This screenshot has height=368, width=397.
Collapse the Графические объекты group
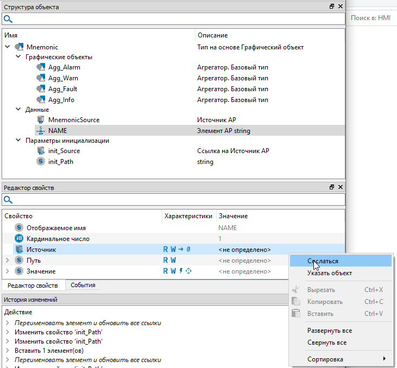tap(18, 57)
